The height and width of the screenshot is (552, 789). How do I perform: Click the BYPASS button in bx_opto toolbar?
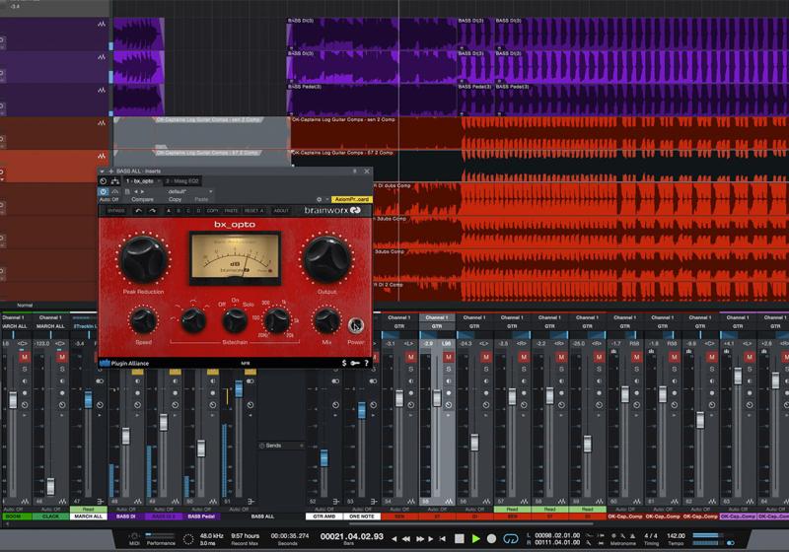click(x=115, y=211)
